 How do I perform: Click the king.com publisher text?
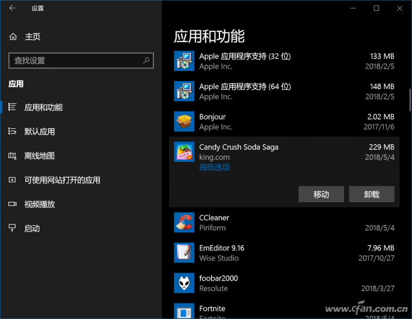[214, 157]
